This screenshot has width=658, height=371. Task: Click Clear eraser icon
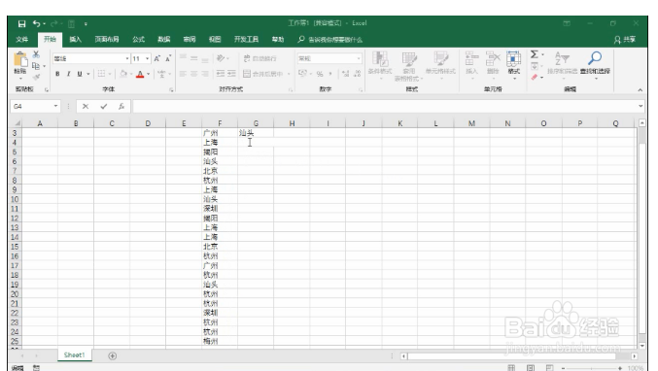coord(535,77)
